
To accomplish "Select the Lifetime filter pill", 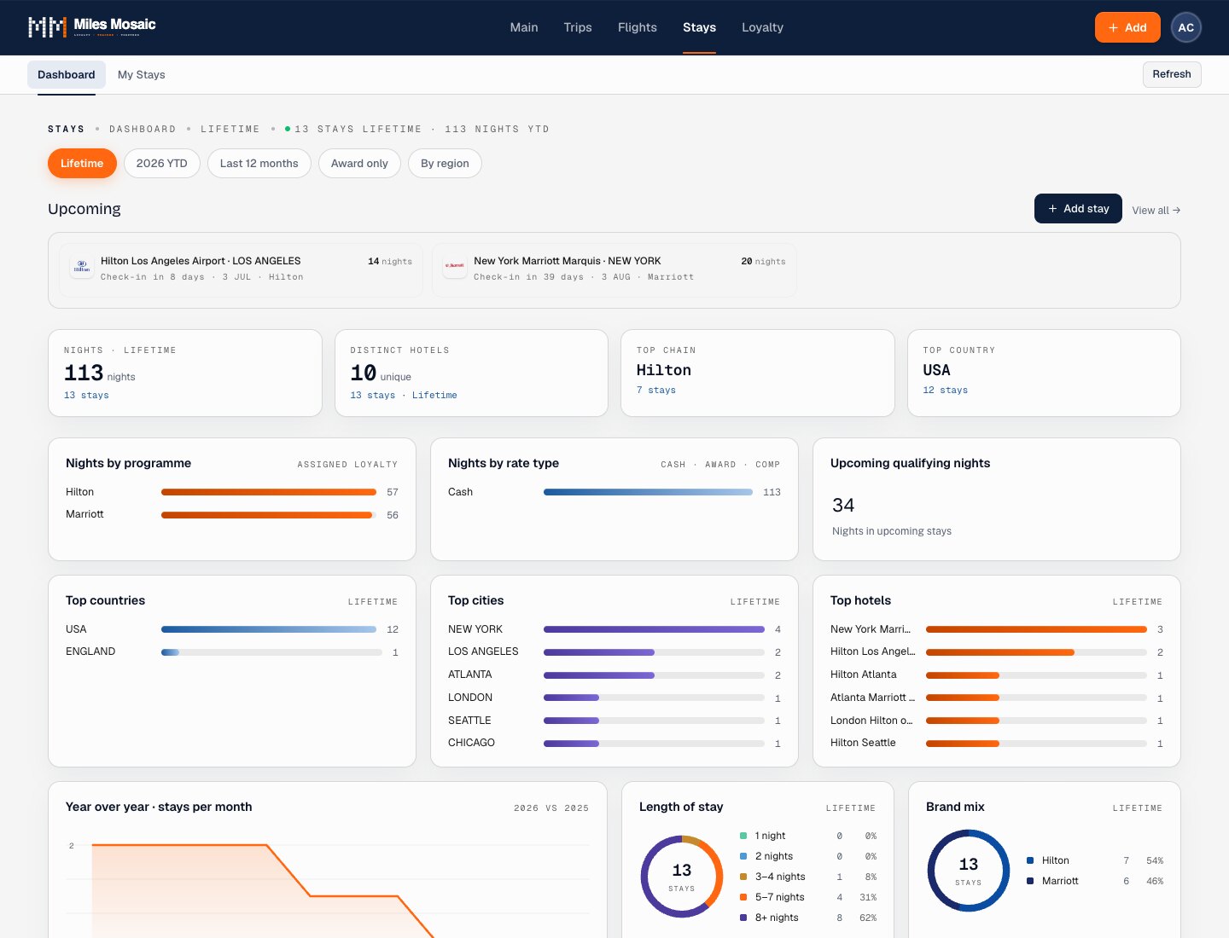I will [x=82, y=164].
